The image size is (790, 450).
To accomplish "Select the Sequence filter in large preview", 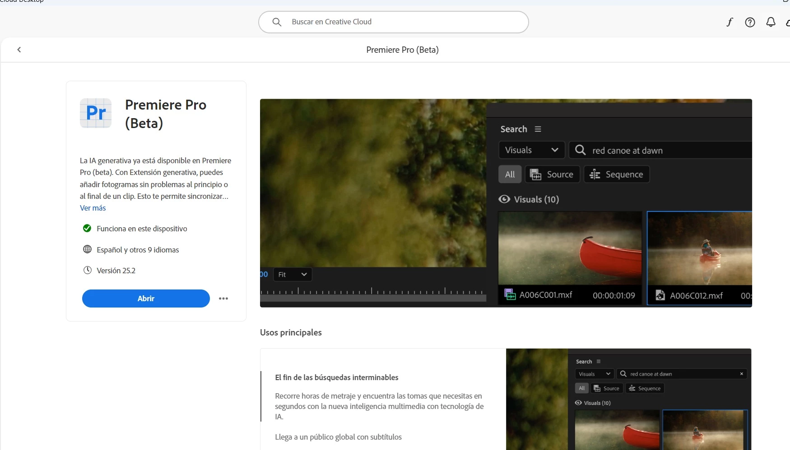I will coord(617,174).
